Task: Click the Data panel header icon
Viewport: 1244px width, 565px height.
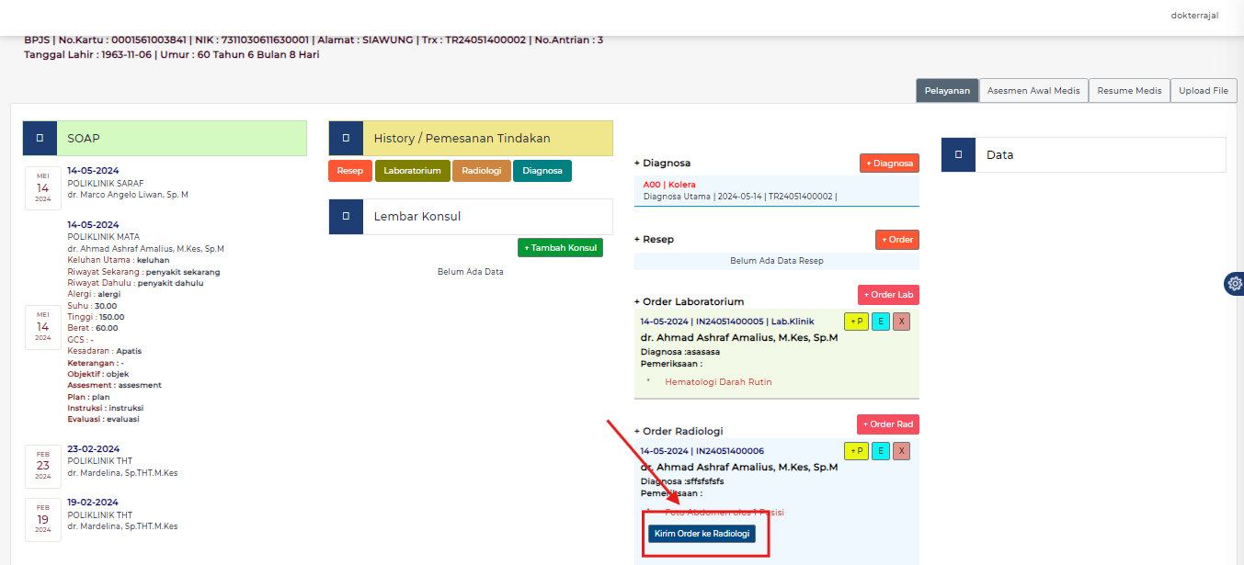Action: coord(958,154)
